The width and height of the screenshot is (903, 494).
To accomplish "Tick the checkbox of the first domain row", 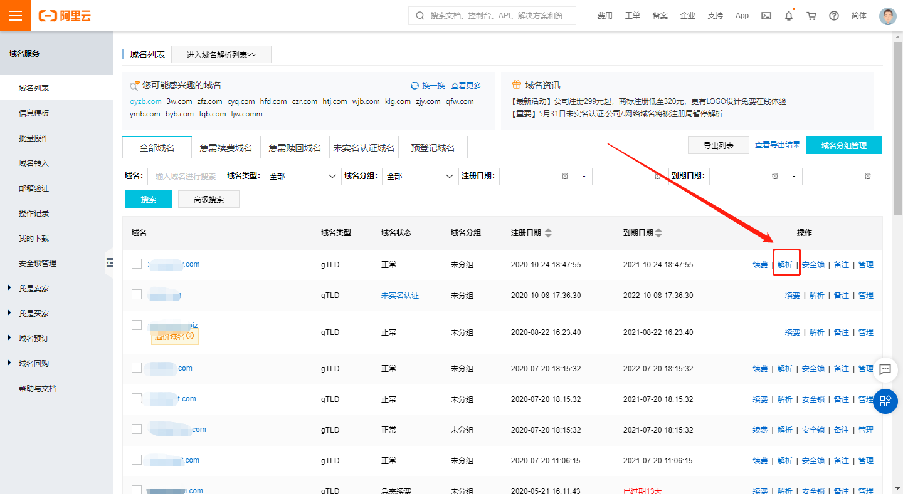I will (x=137, y=264).
